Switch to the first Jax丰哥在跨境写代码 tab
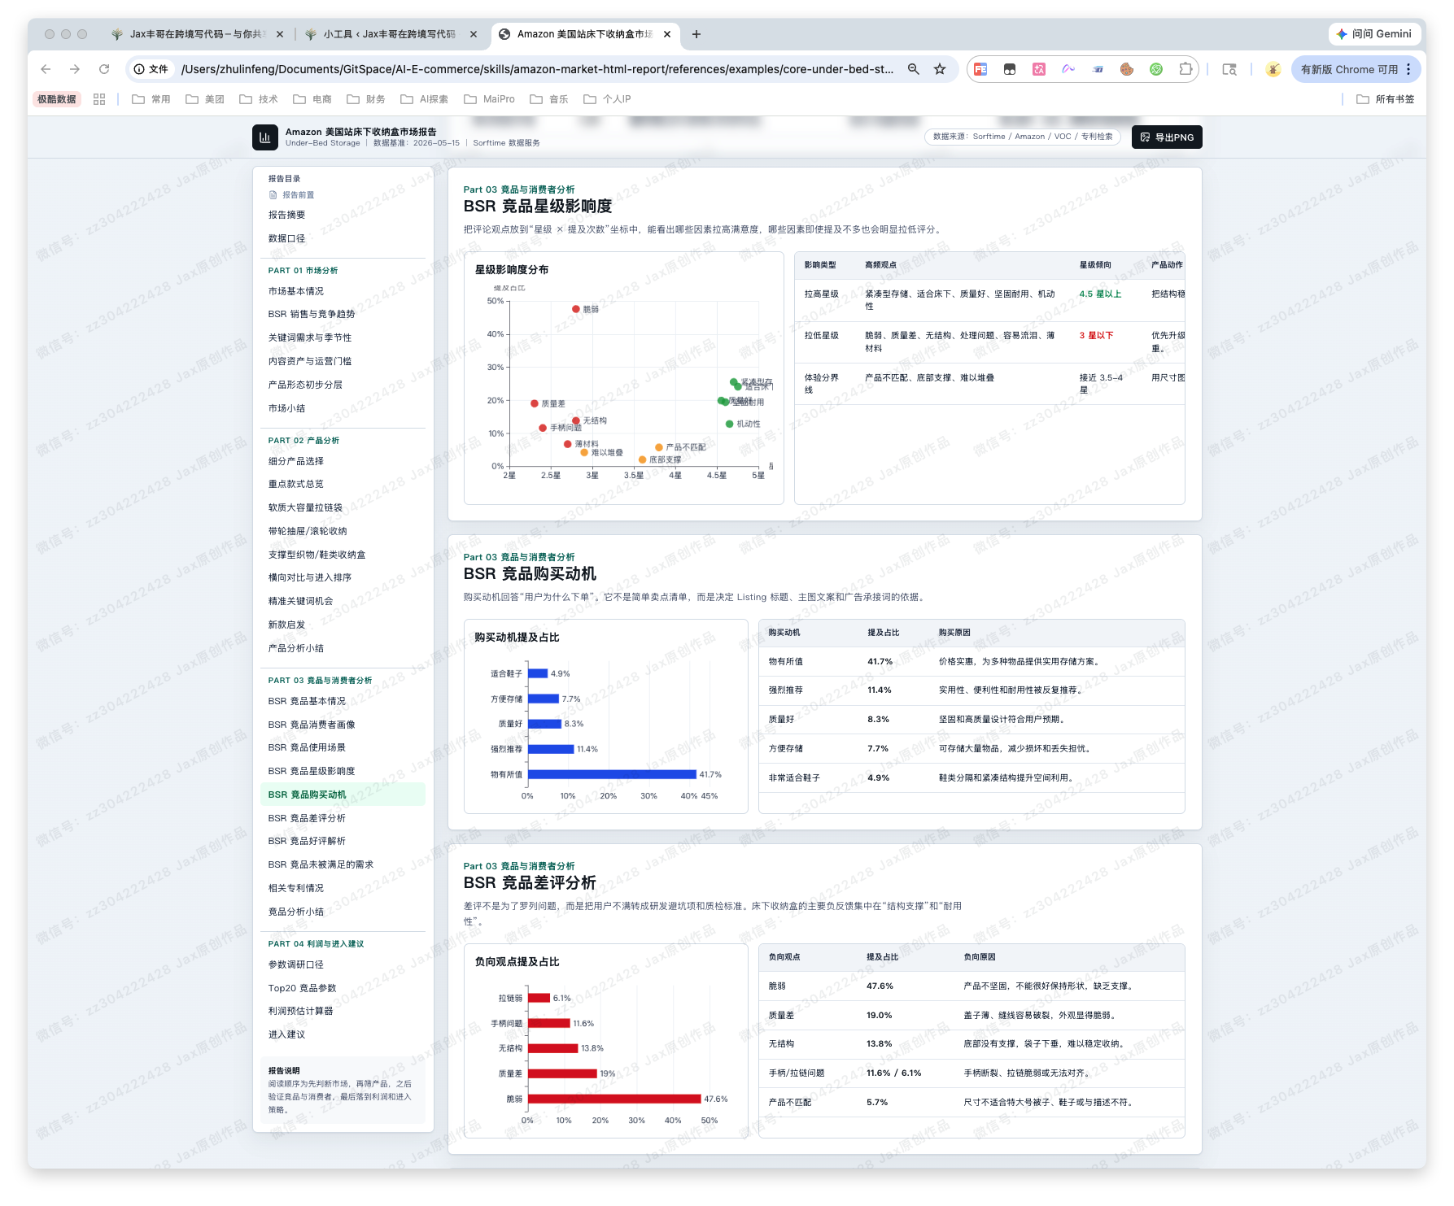This screenshot has width=1454, height=1206. pos(197,34)
